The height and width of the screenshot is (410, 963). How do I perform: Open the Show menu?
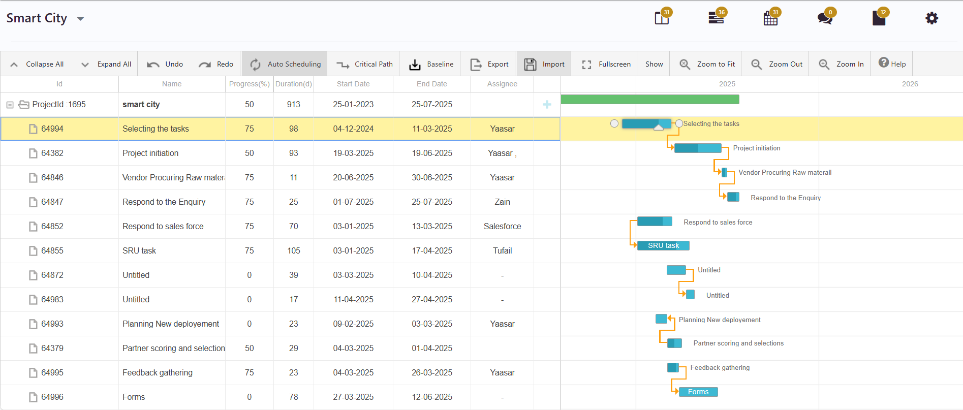coord(654,64)
